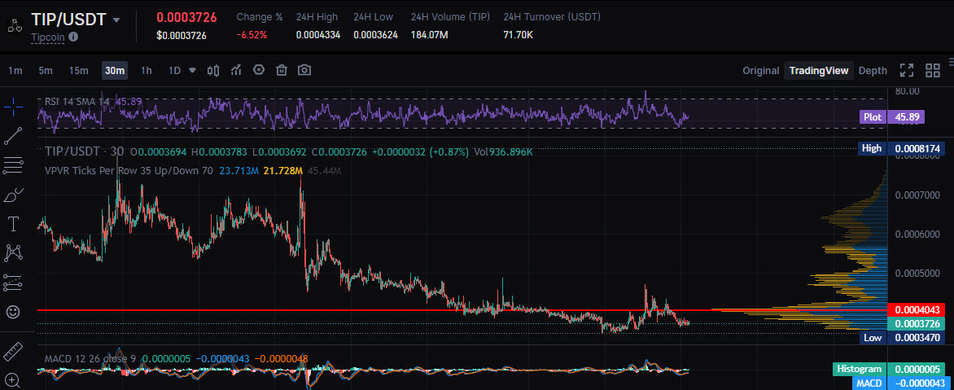
Task: Open the multi-chart grid layout
Action: click(933, 71)
